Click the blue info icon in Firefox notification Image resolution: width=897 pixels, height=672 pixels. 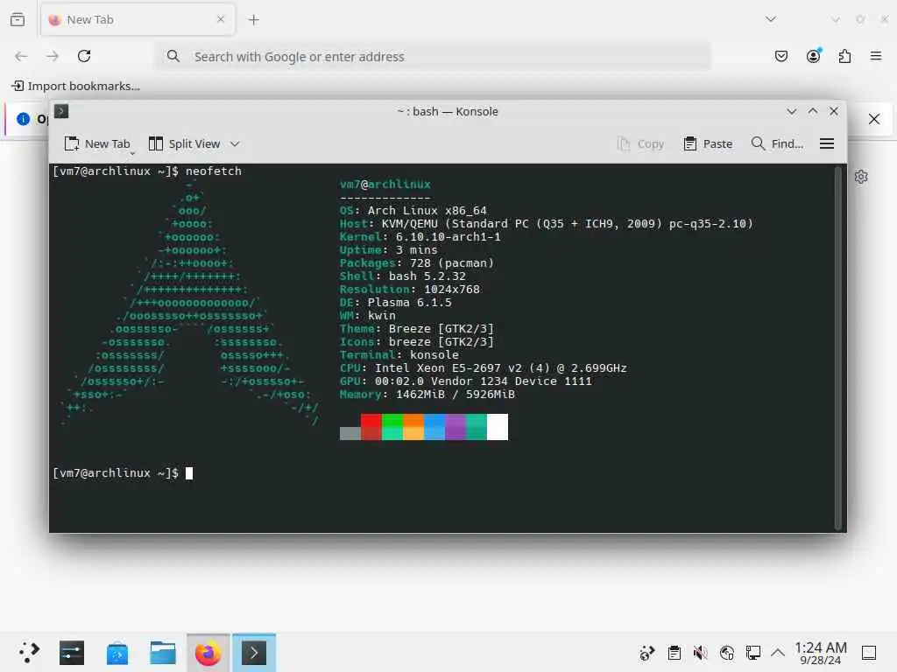tap(23, 119)
